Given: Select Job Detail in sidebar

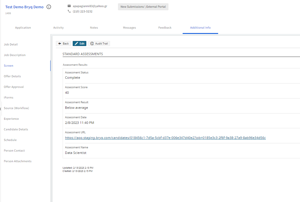Looking at the screenshot, I should pyautogui.click(x=11, y=45).
